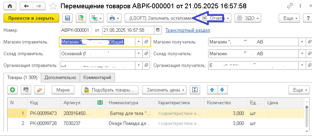Click Магазин получатель field
Image resolution: width=312 pixels, height=136 pixels.
tap(253, 42)
